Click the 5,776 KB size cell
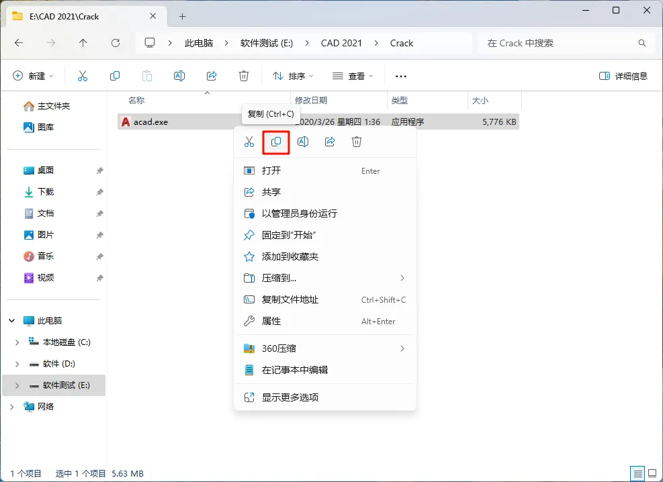663x482 pixels. (x=499, y=122)
